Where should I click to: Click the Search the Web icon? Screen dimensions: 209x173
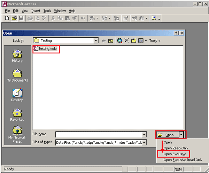pyautogui.click(x=119, y=40)
